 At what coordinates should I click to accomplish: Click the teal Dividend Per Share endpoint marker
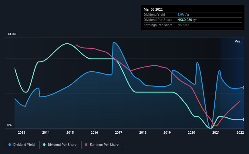pos(244,119)
